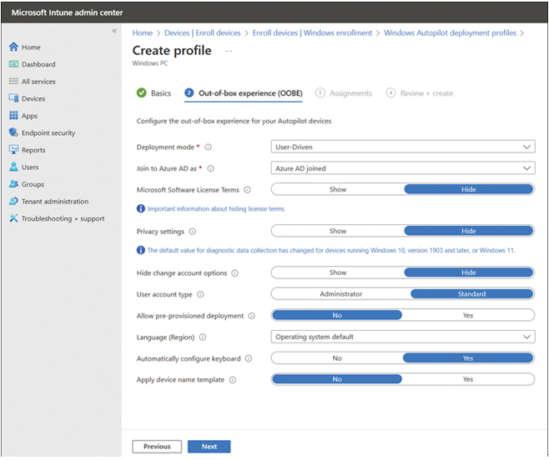
Task: Click the Users icon in the sidebar
Action: pyautogui.click(x=13, y=167)
